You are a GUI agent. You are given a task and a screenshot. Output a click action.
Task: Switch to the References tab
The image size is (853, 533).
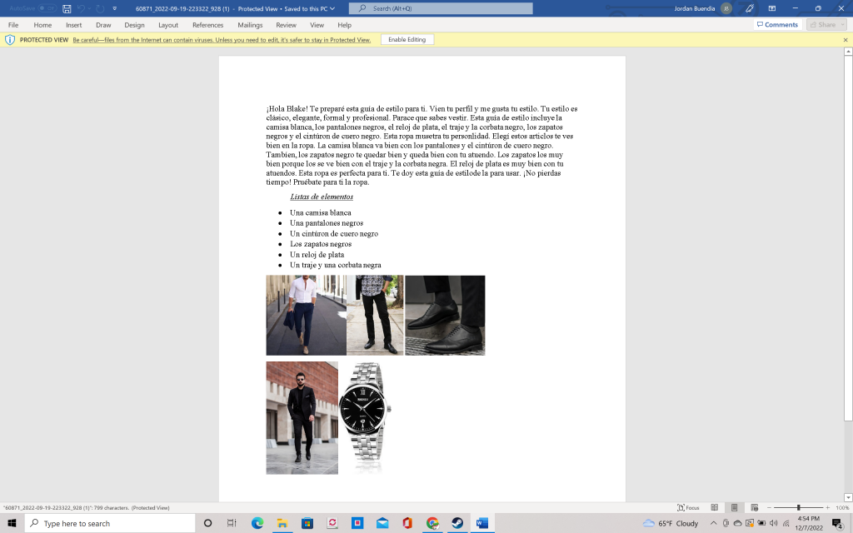pos(207,25)
